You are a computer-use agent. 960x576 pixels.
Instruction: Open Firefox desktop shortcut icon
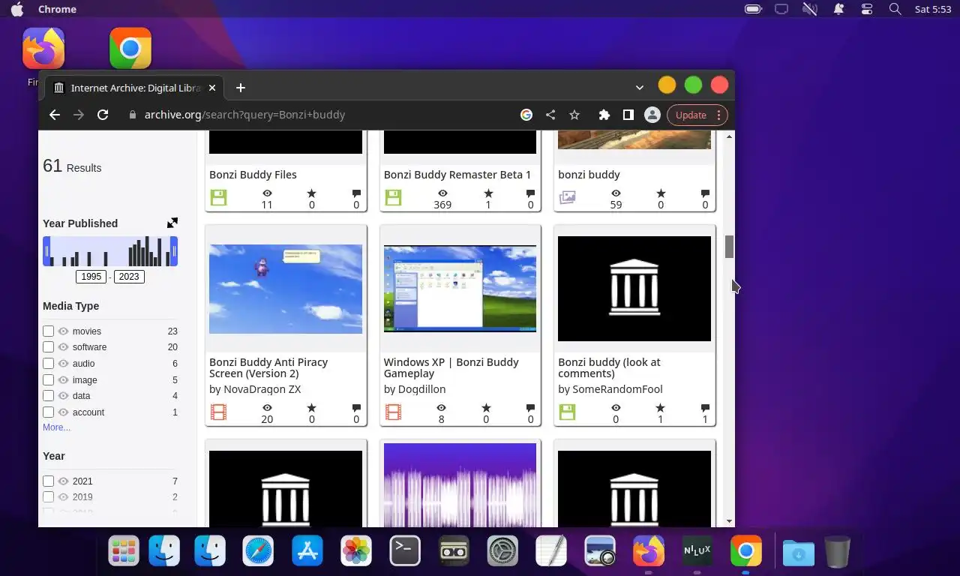tap(43, 49)
